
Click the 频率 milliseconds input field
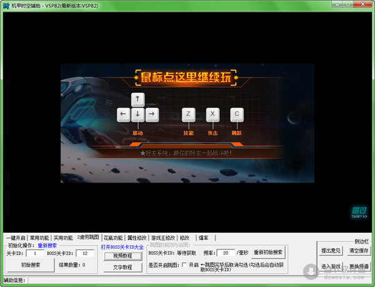click(226, 253)
